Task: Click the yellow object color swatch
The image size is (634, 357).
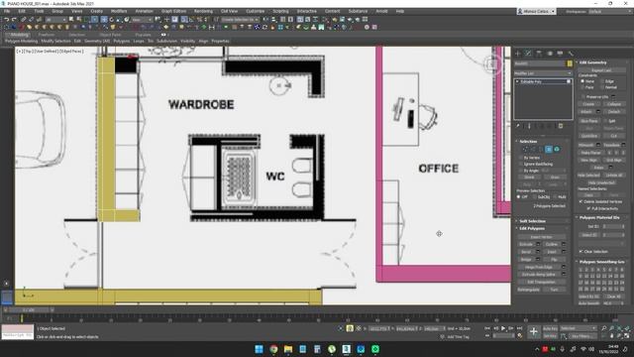Action: point(570,63)
